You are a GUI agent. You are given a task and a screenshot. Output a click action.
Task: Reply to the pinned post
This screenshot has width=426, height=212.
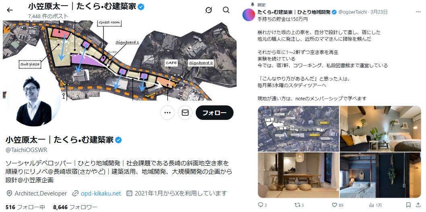tap(262, 205)
